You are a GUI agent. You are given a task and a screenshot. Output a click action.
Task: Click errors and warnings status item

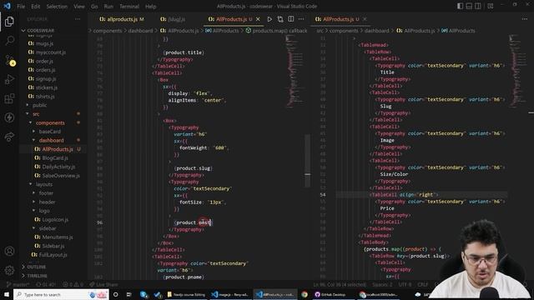[73, 284]
